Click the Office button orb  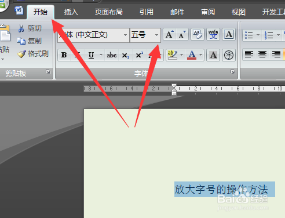tap(3, 4)
